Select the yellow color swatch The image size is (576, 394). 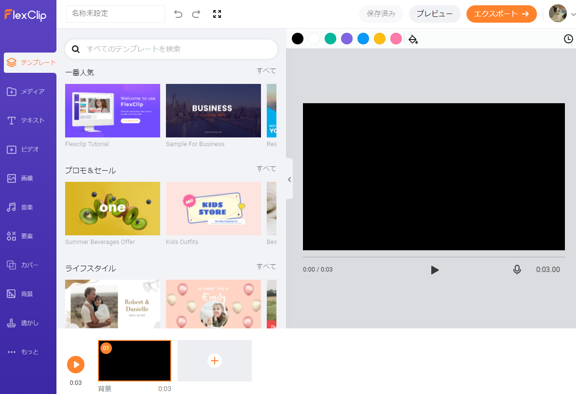tap(380, 39)
